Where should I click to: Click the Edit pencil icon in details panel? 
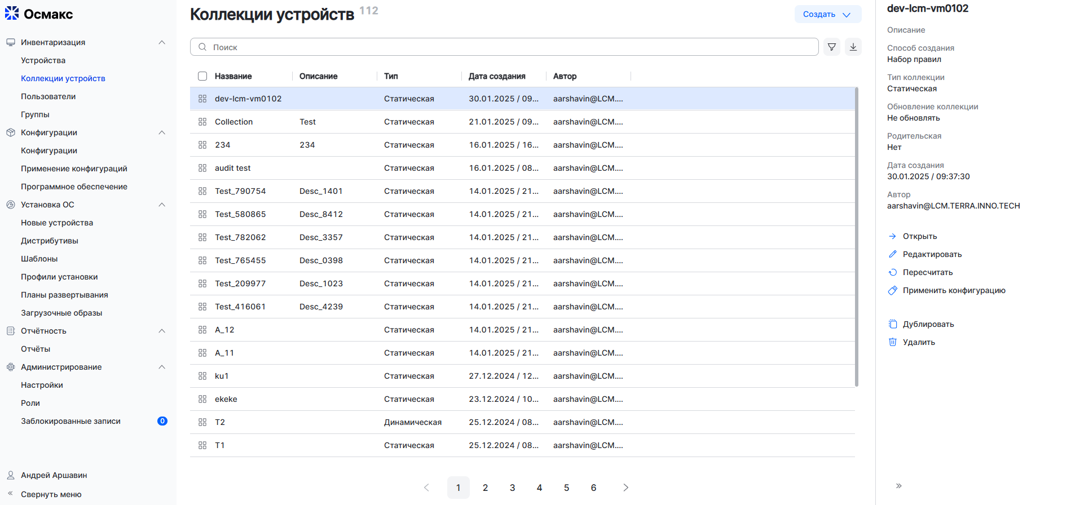coord(893,254)
